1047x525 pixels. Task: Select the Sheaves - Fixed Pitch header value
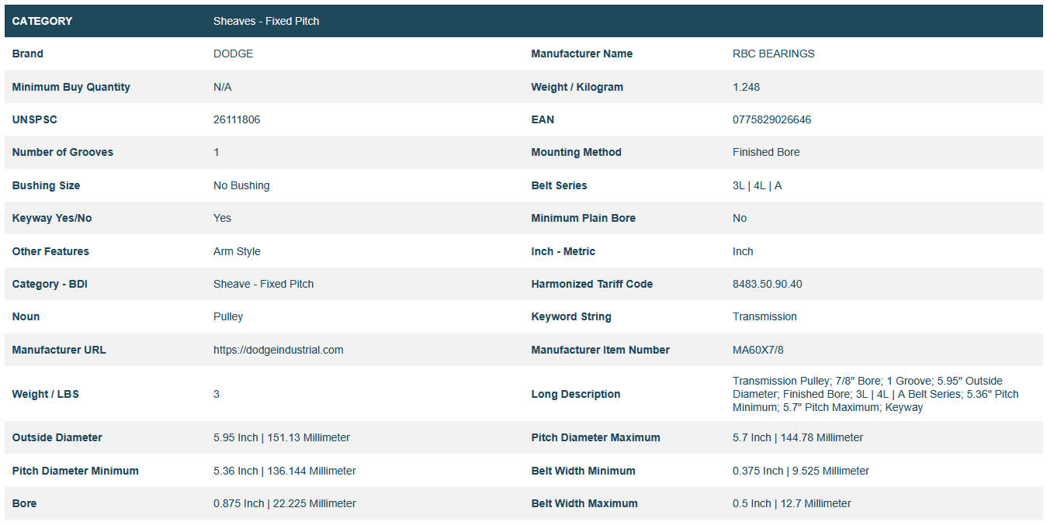pyautogui.click(x=266, y=21)
